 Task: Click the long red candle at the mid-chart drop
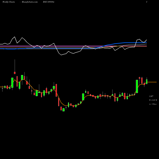(56, 90)
